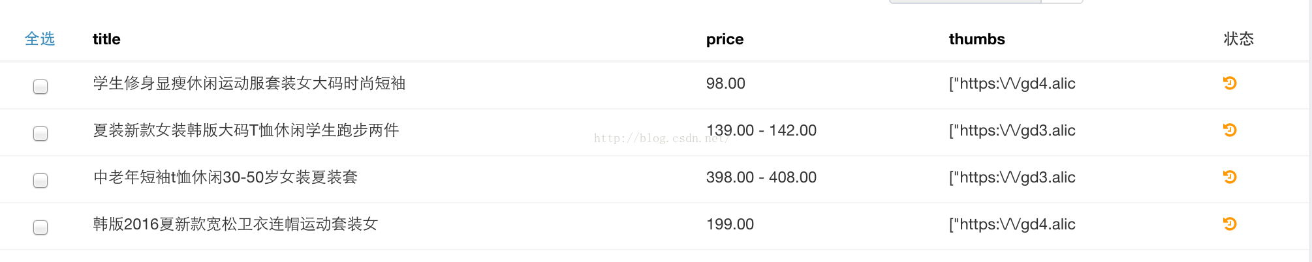Click the orange status icon for 98.00 row

pos(1230,83)
